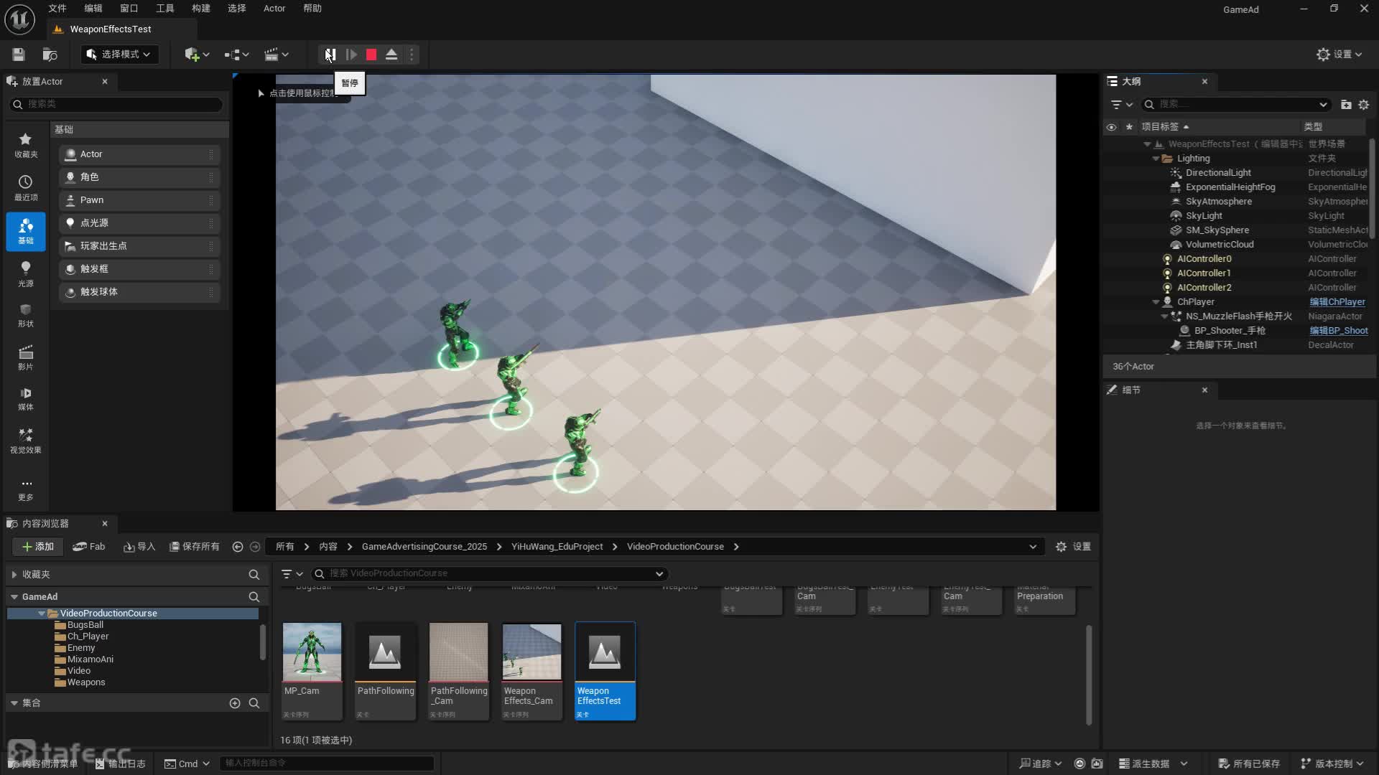Screen dimensions: 1379x775
Task: Toggle the pinned star column in Outliner
Action: (1129, 127)
